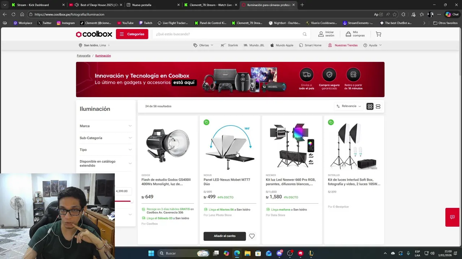Click the price range slider bar
Screen dimensions: 462x259
click(x=123, y=201)
